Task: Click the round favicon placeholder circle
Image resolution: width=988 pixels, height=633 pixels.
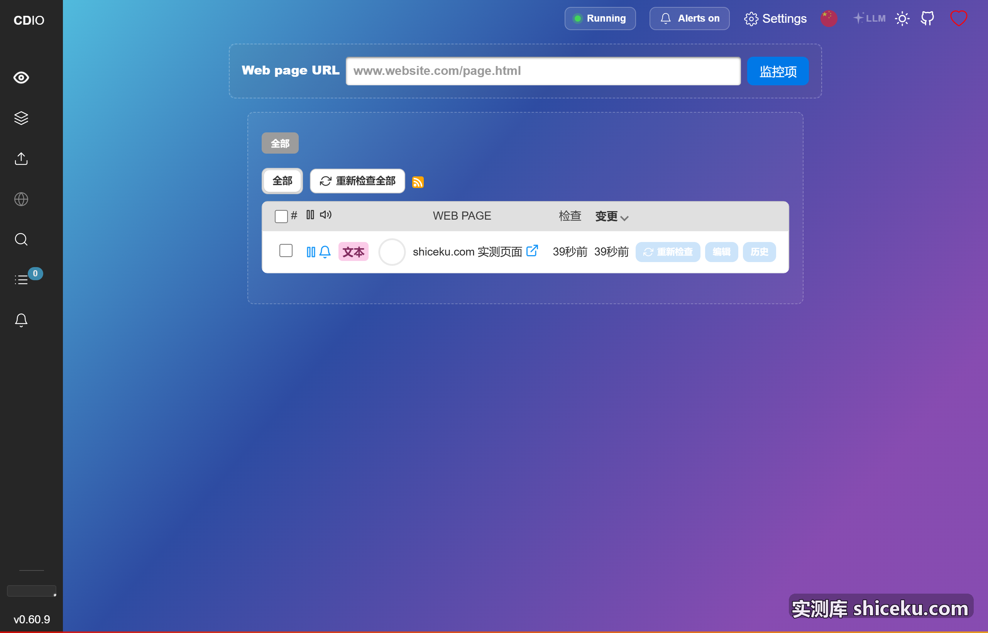Action: tap(392, 252)
